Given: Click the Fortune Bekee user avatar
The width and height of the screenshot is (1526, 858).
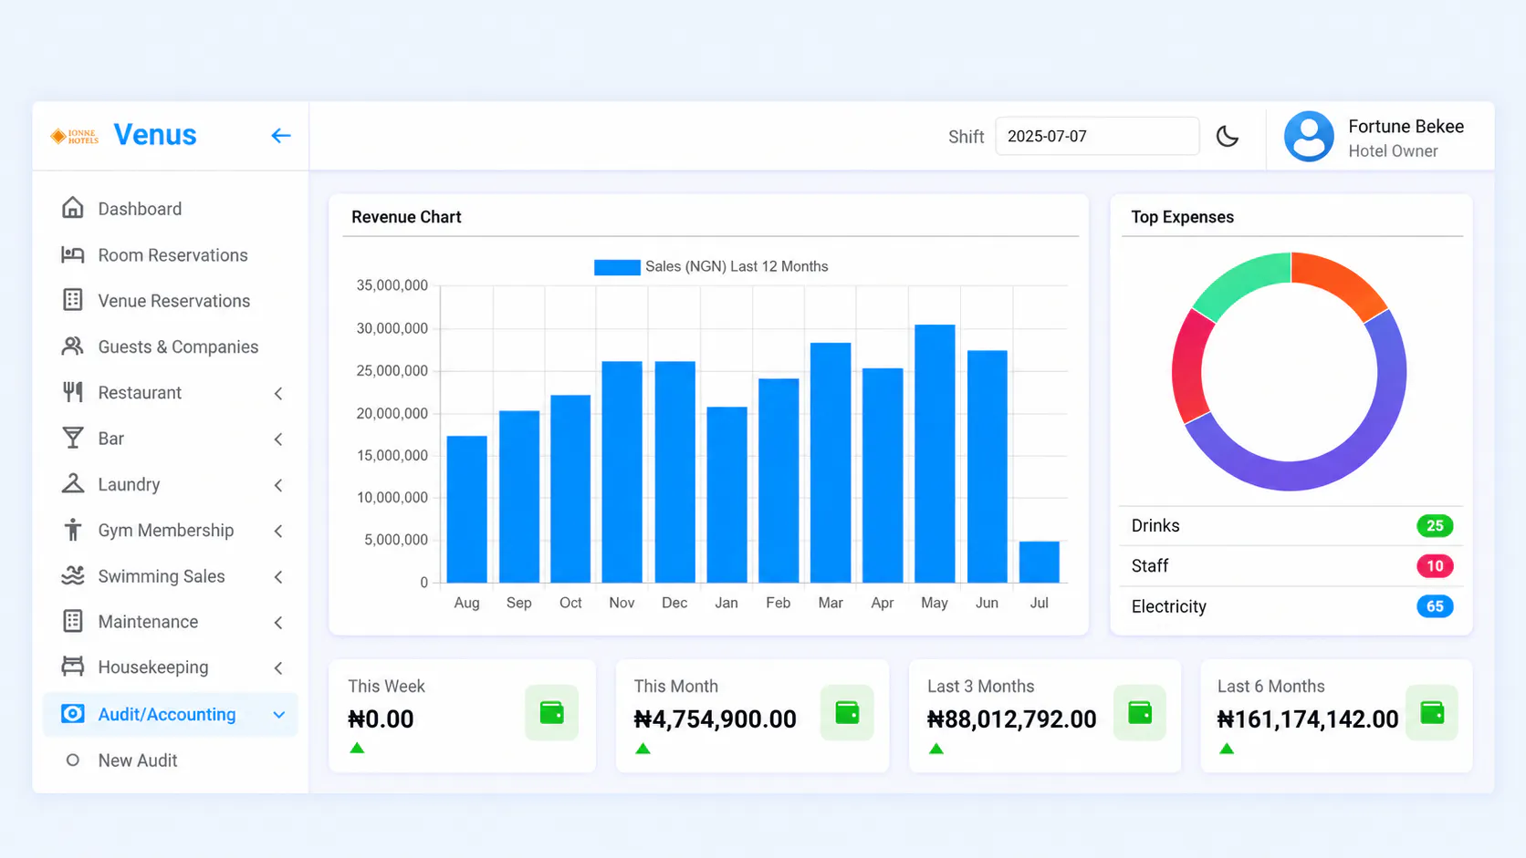Looking at the screenshot, I should [1309, 137].
